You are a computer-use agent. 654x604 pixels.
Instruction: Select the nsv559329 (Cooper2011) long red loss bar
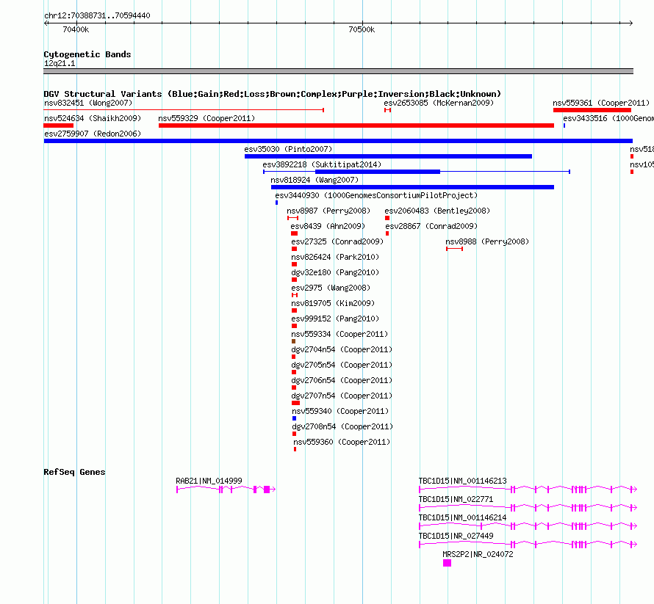click(356, 125)
